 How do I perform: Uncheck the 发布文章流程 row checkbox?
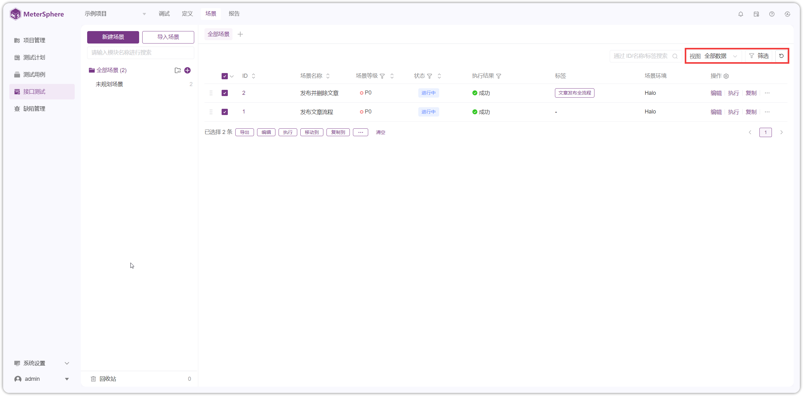tap(224, 112)
